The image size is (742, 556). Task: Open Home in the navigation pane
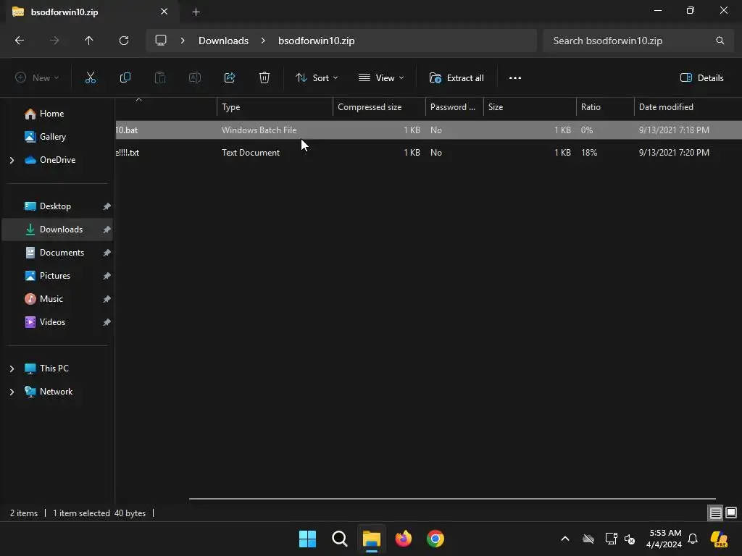[52, 114]
